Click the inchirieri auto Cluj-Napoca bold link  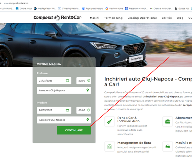[x=162, y=97]
